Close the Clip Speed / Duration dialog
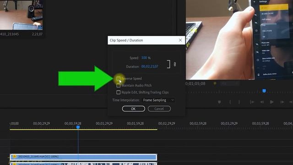 tap(180, 40)
